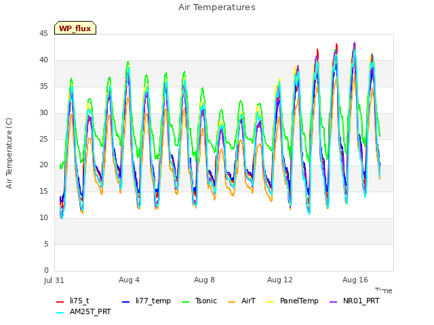The width and height of the screenshot is (434, 325).
Task: Click the Jul 31 x-axis tick label
Action: coord(54,280)
